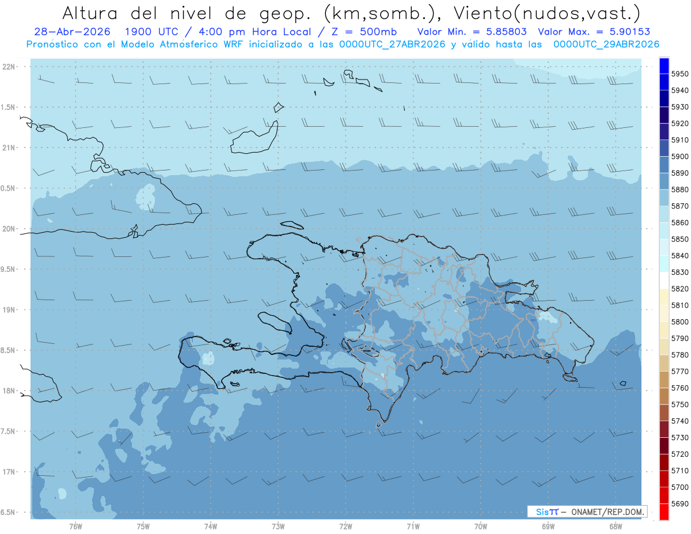The height and width of the screenshot is (534, 691).
Task: Click the 5950 color bar swatch
Action: (x=664, y=66)
